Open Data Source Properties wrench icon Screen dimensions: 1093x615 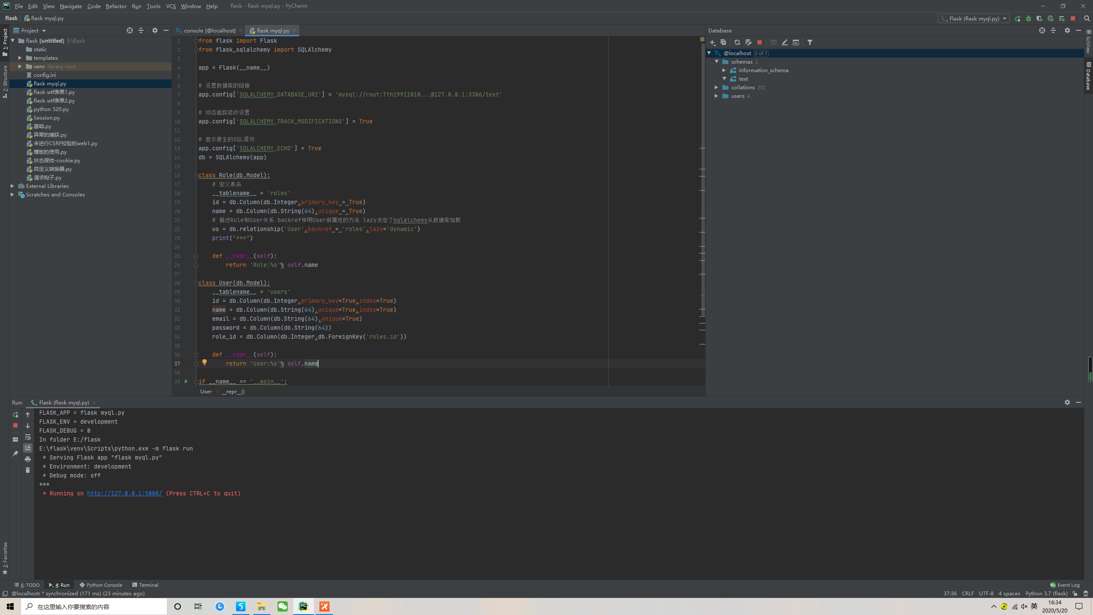(748, 42)
